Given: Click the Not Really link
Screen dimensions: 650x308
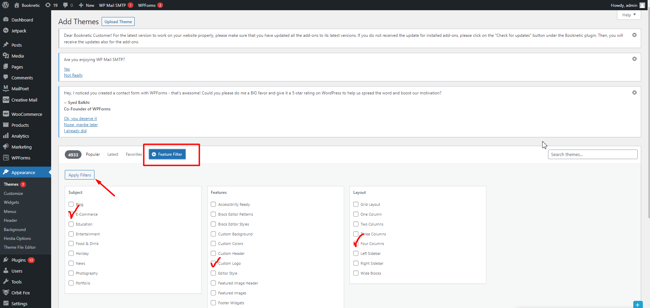Looking at the screenshot, I should click(73, 75).
